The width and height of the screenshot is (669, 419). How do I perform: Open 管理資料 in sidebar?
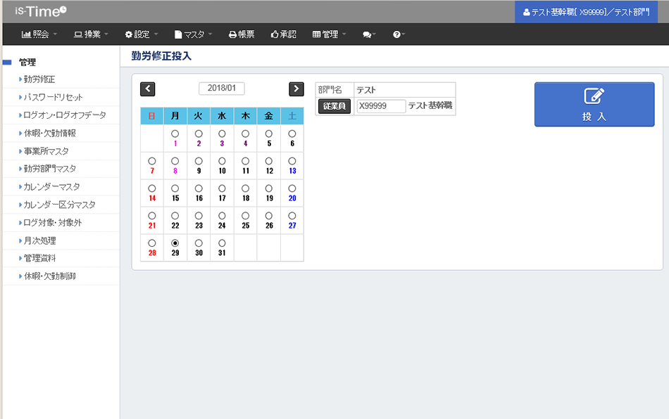pyautogui.click(x=39, y=258)
